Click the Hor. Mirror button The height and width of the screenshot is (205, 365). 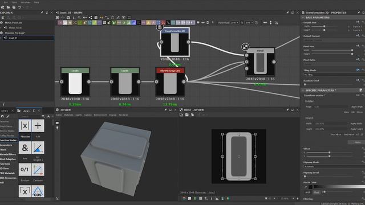[x=336, y=134]
